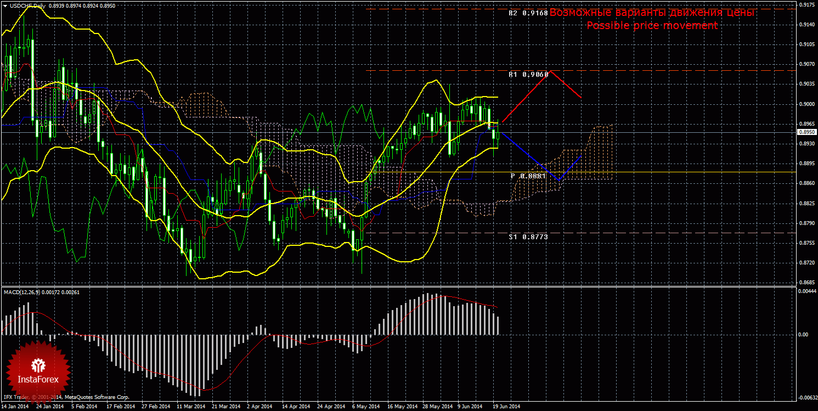This screenshot has height=411, width=818.
Task: Click the 0.8895 price axis label
Action: [806, 164]
